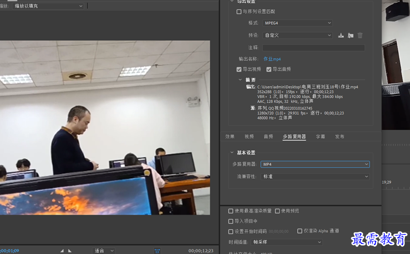Click the output file path text in summary
The width and height of the screenshot is (410, 254).
tap(308, 87)
